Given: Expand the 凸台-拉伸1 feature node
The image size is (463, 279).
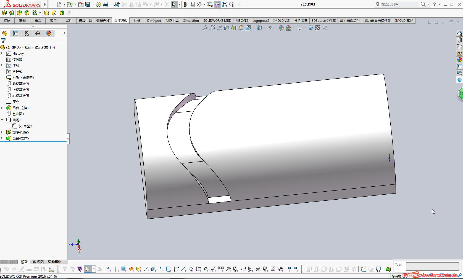Looking at the screenshot, I should (2, 108).
